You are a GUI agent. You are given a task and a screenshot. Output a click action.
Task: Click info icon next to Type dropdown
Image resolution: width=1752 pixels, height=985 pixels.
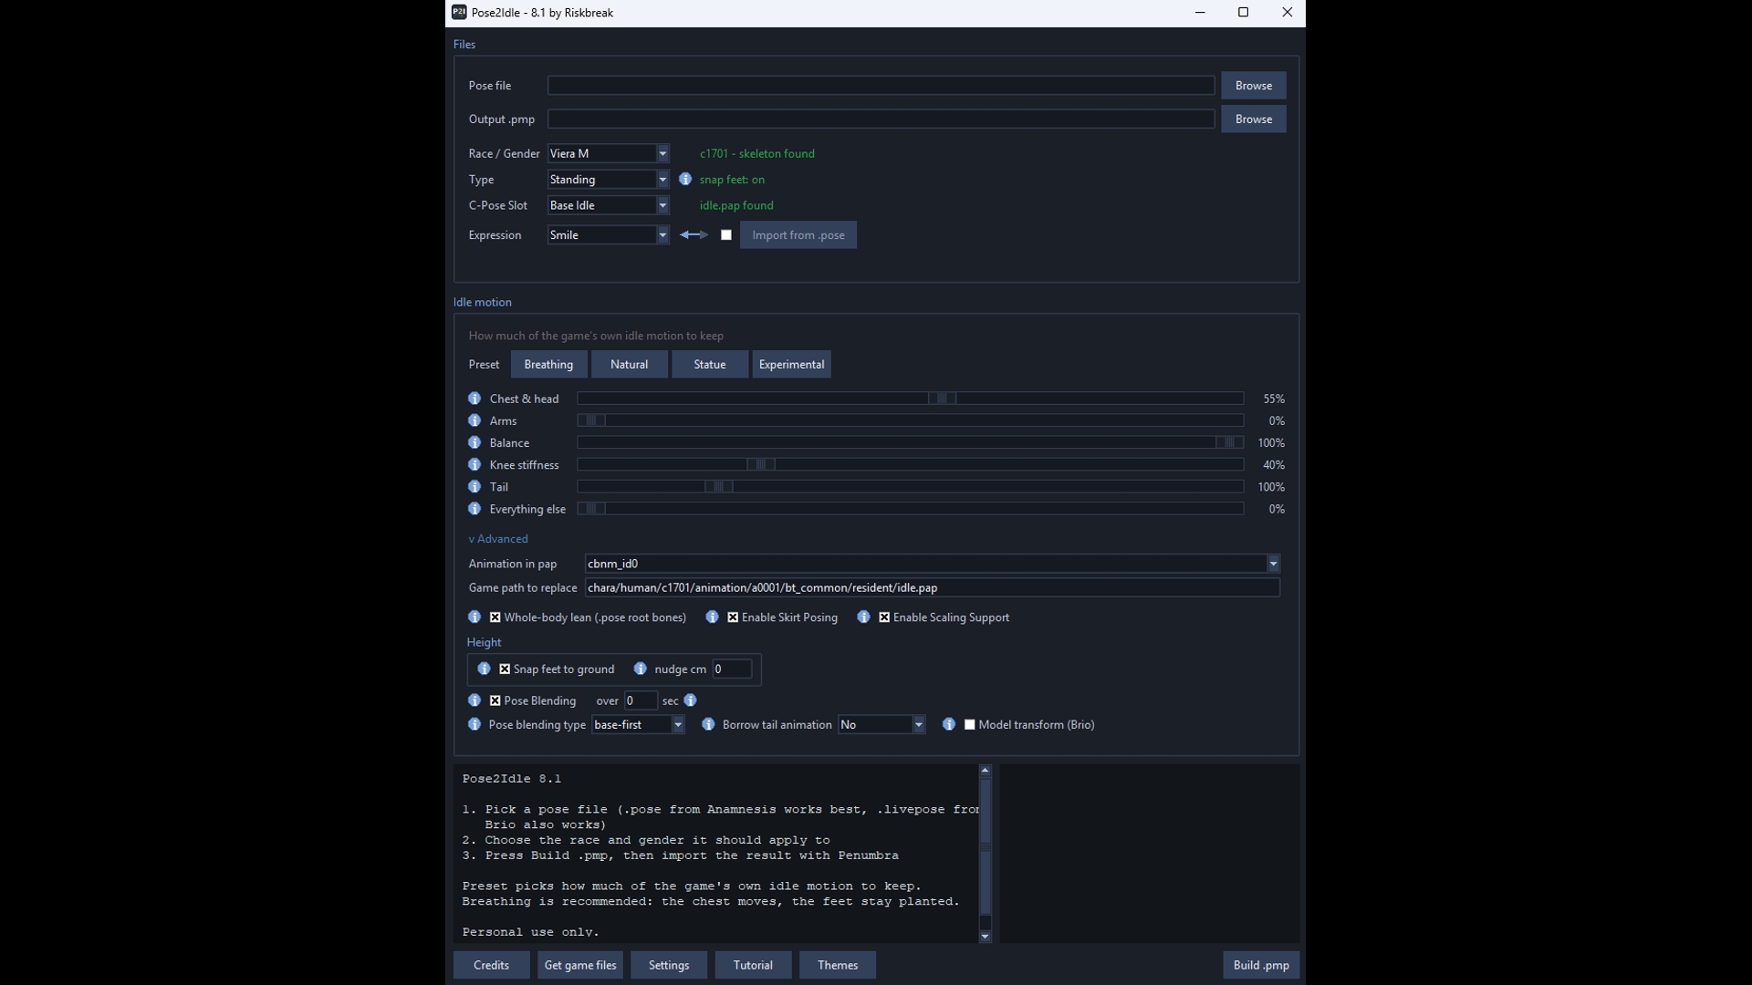pos(685,180)
